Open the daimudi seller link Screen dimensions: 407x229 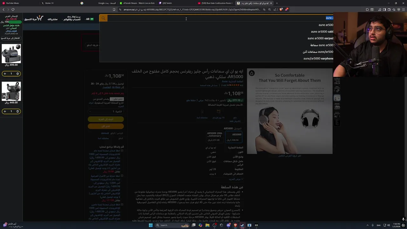[x=105, y=133]
